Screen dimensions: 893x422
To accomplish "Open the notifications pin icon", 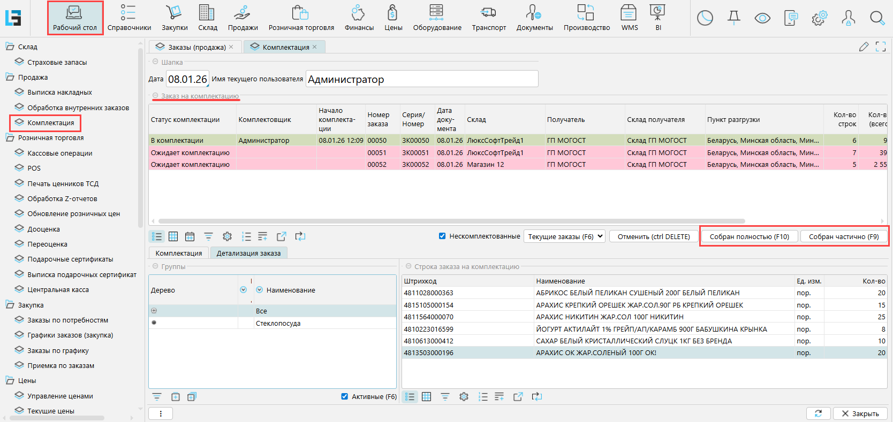I will click(733, 18).
